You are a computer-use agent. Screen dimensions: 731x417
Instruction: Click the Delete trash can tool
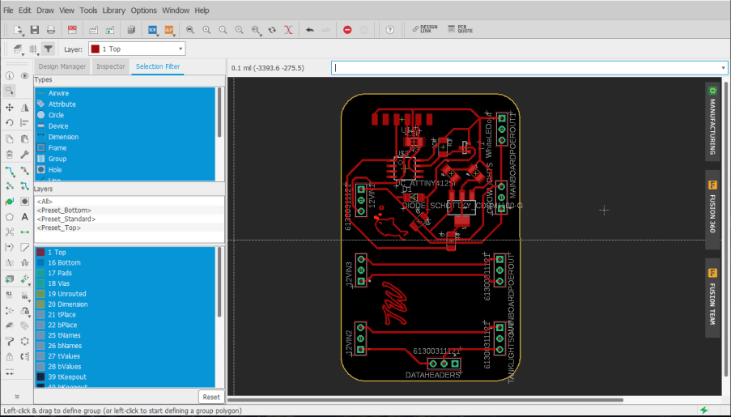click(9, 154)
